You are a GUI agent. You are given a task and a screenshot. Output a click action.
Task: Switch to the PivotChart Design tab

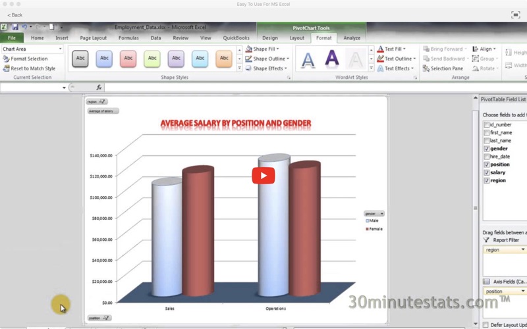[x=270, y=38]
